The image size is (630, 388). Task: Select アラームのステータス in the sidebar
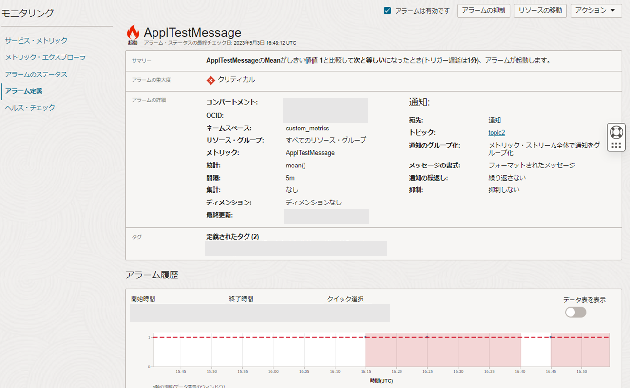pos(36,74)
